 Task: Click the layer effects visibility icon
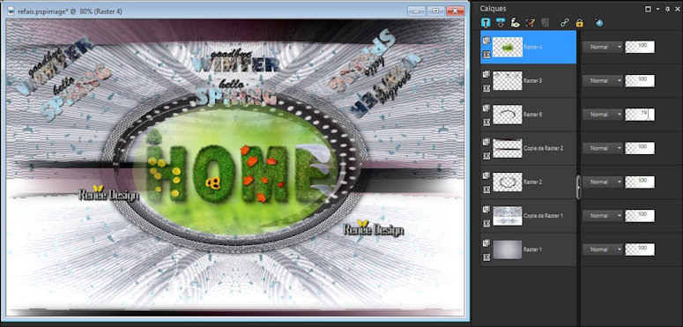pyautogui.click(x=515, y=23)
